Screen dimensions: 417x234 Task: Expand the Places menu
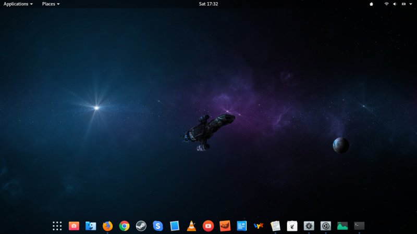[x=51, y=4]
